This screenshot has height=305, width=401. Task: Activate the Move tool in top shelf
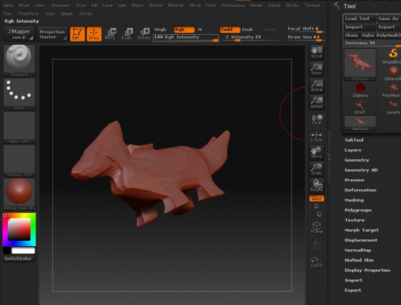click(110, 34)
